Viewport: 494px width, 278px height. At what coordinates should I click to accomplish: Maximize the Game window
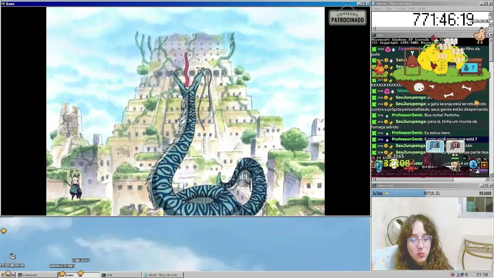(x=363, y=4)
